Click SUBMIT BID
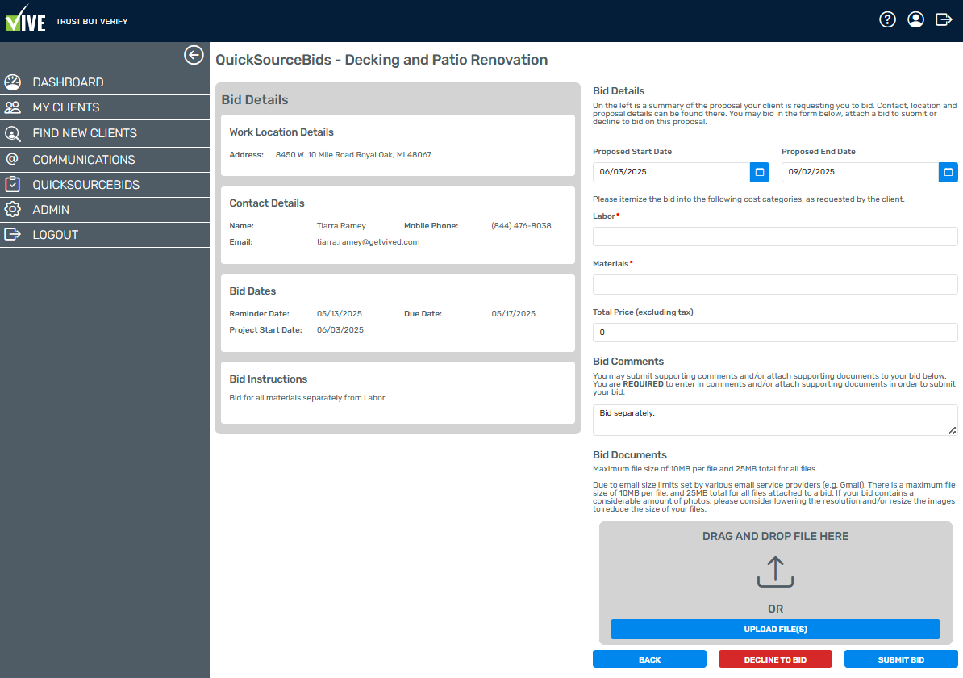Screen dimensions: 963x678 tap(901, 659)
